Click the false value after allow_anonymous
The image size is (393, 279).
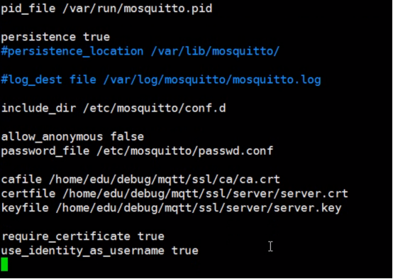(x=127, y=137)
